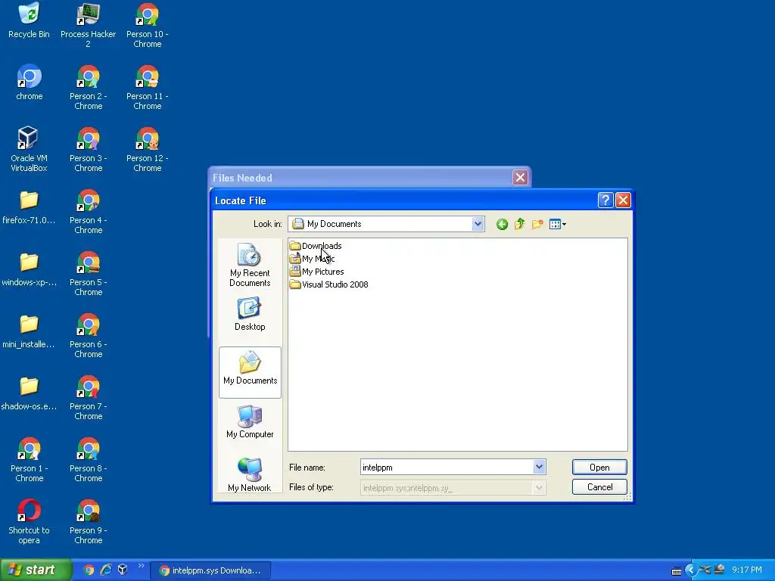
Task: Select the Person 5 - Chrome shortcut
Action: tap(88, 273)
